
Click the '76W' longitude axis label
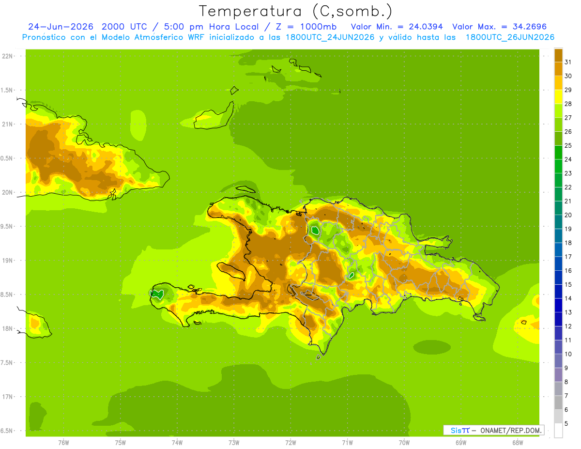click(x=63, y=443)
